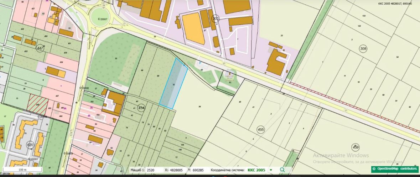Click the circled 455 quarter label
This screenshot has height=177, width=420.
coord(261,130)
